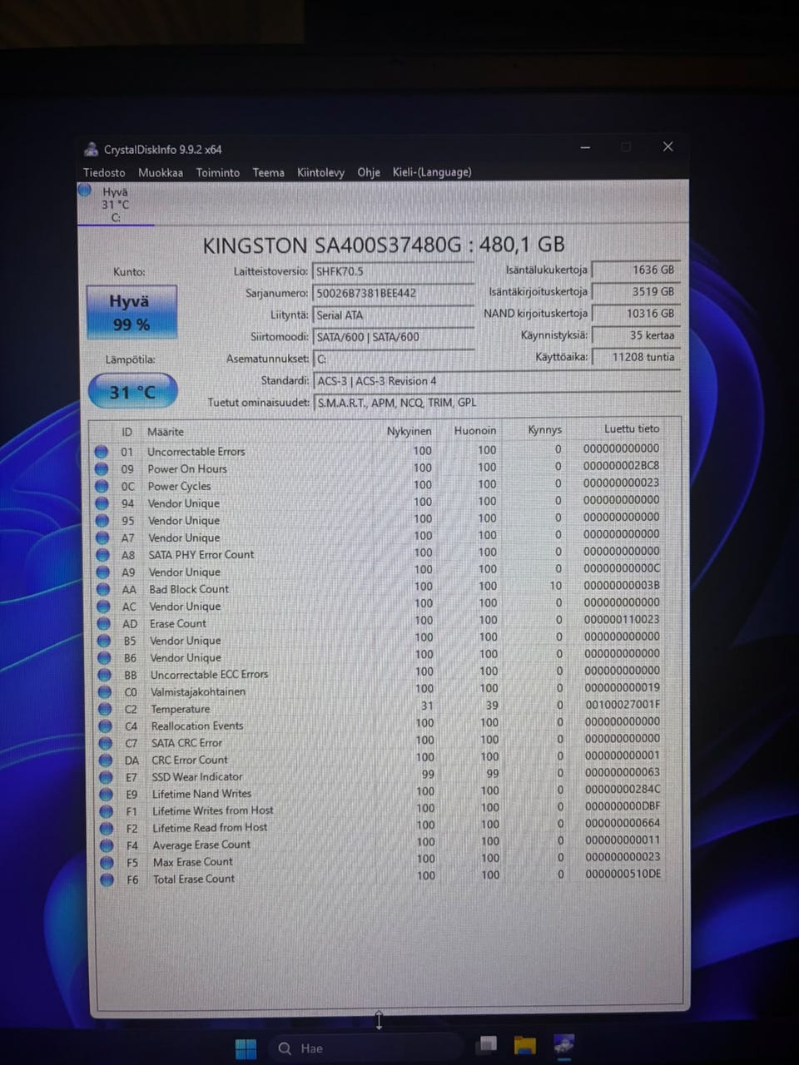Open the Toiminto menu
Screen dimensions: 799x1065
[217, 172]
